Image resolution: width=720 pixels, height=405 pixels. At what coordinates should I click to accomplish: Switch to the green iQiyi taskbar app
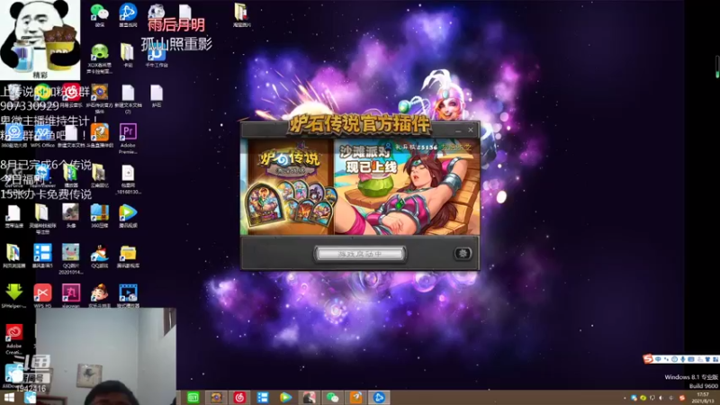click(x=193, y=398)
